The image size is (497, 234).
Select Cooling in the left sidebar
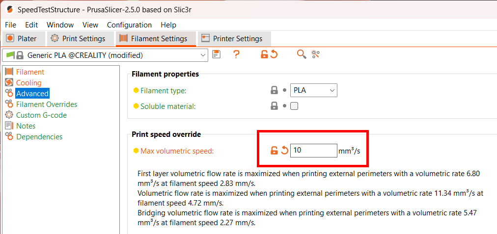point(28,83)
